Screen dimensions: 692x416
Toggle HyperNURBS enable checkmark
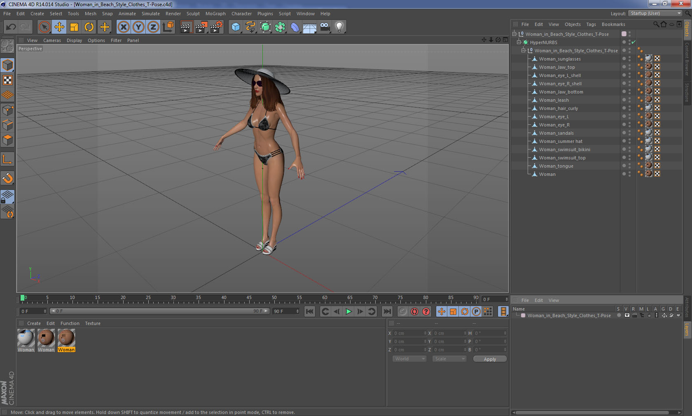tap(634, 42)
